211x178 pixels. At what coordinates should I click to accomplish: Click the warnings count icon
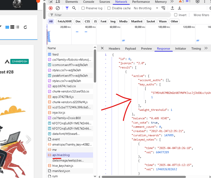click(x=181, y=1)
